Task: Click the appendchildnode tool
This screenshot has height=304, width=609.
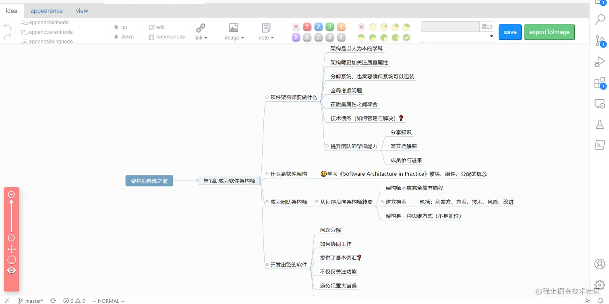Action: (x=45, y=23)
